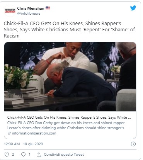Open the informationliberation.com link
Viewport: 143px width, 160px height.
click(34, 133)
